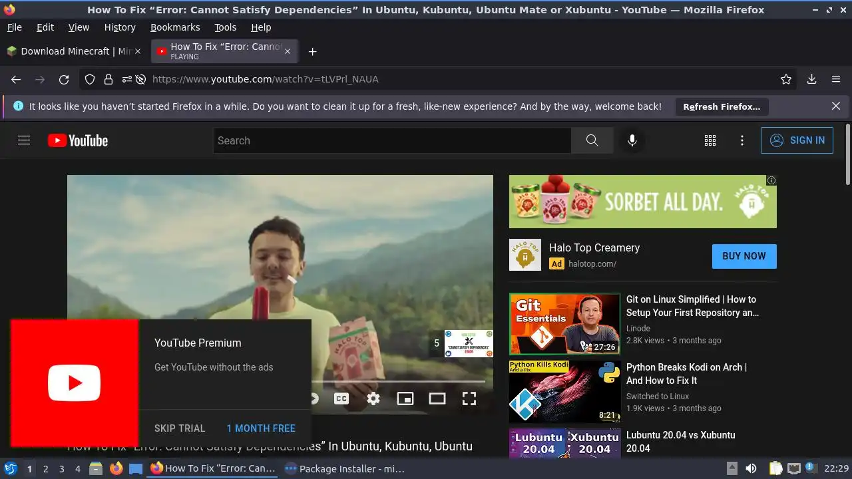Open the Bookmarks menu
Image resolution: width=852 pixels, height=479 pixels.
tap(175, 27)
